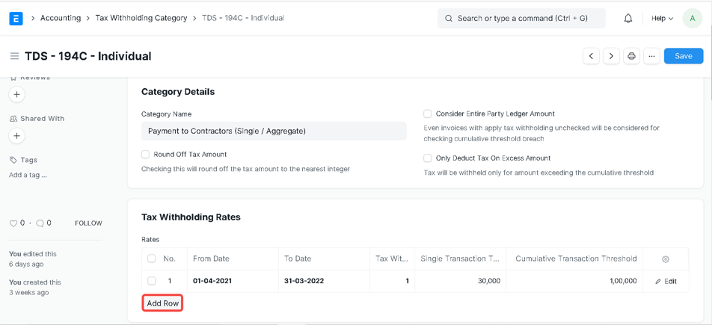Click the search or command bar
This screenshot has width=712, height=325.
(521, 18)
